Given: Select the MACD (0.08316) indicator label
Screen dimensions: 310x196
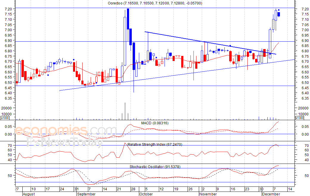Looking at the screenshot, I should click(x=155, y=123).
